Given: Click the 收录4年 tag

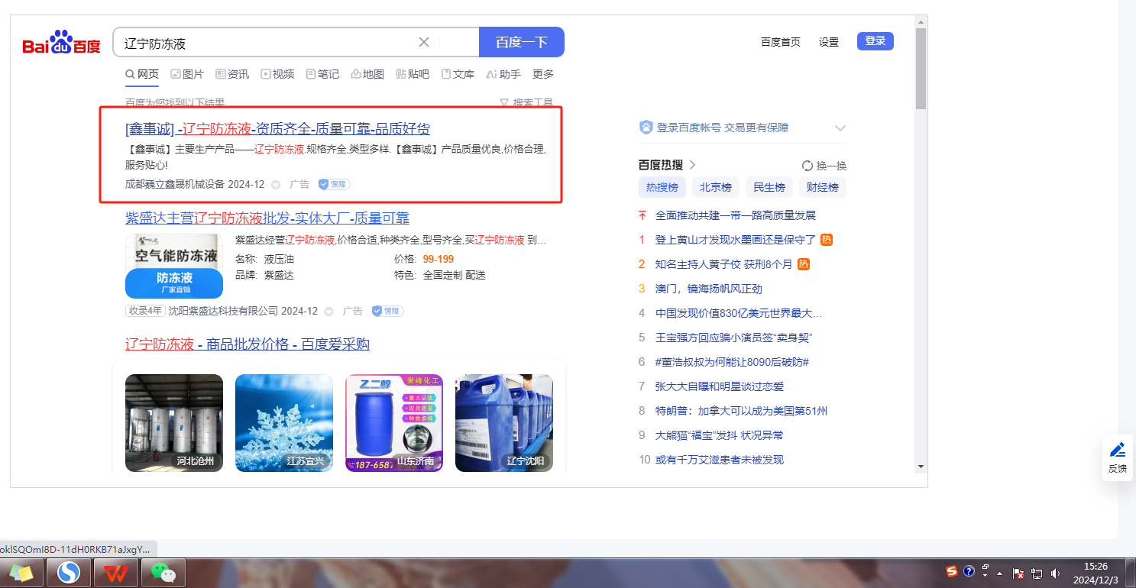Looking at the screenshot, I should pyautogui.click(x=145, y=311).
